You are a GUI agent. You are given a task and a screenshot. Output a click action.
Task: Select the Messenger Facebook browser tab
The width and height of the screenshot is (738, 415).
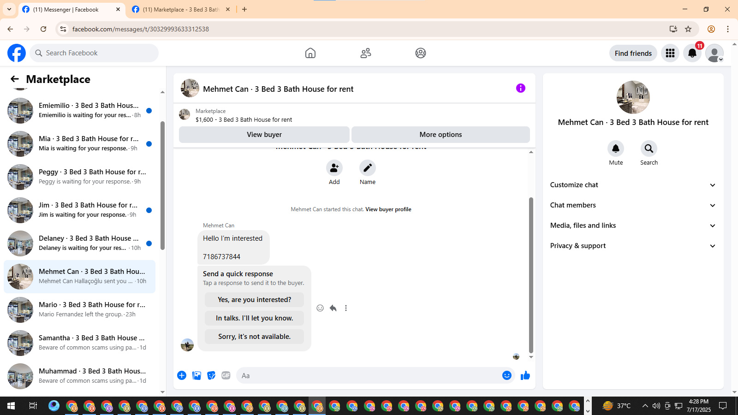(x=71, y=9)
